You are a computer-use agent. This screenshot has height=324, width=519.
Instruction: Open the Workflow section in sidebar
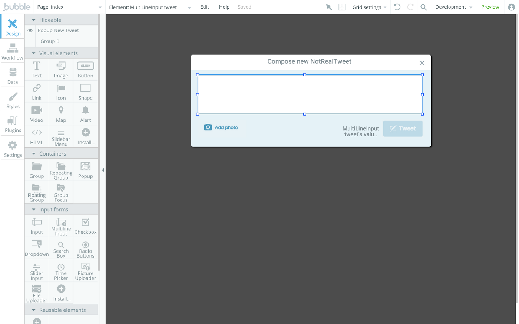12,52
